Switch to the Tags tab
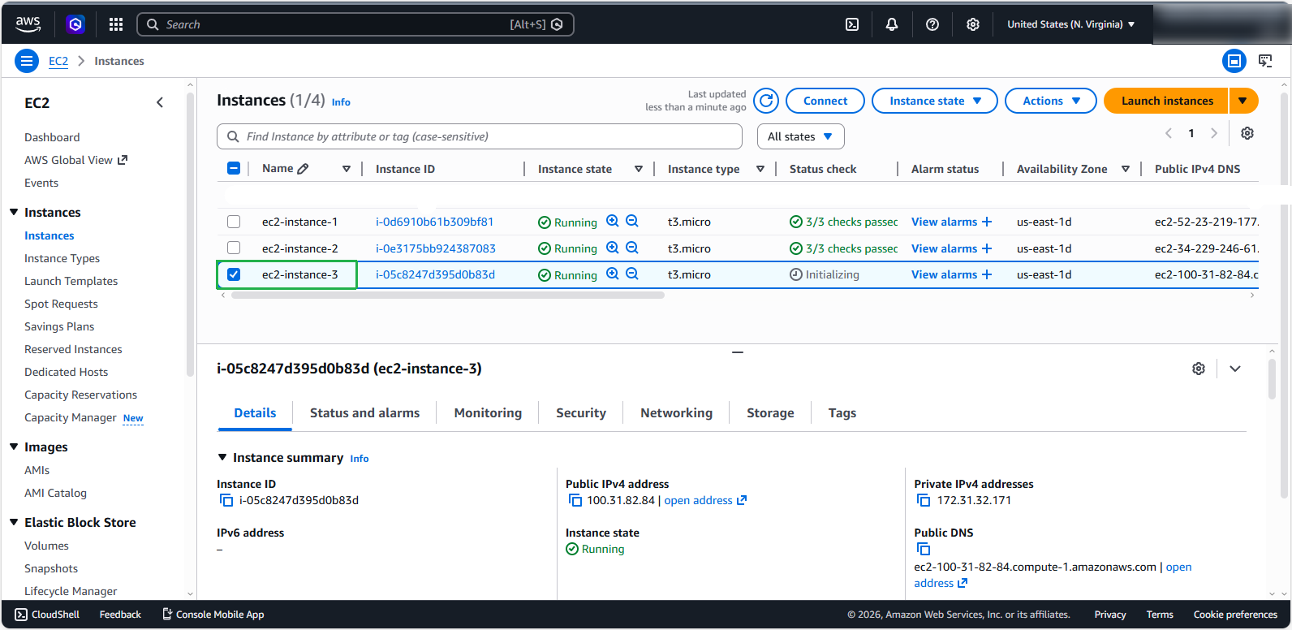The width and height of the screenshot is (1292, 630). 842,413
